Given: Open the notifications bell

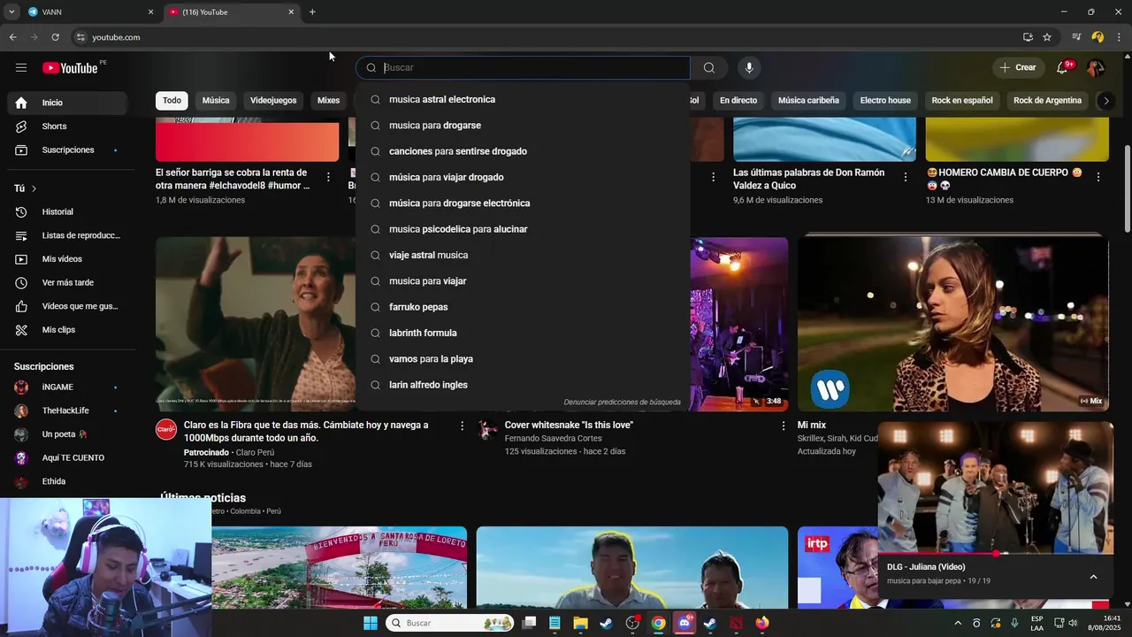Looking at the screenshot, I should click(x=1063, y=68).
